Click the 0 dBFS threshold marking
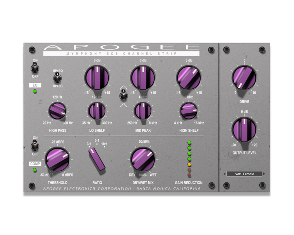 coord(68,175)
